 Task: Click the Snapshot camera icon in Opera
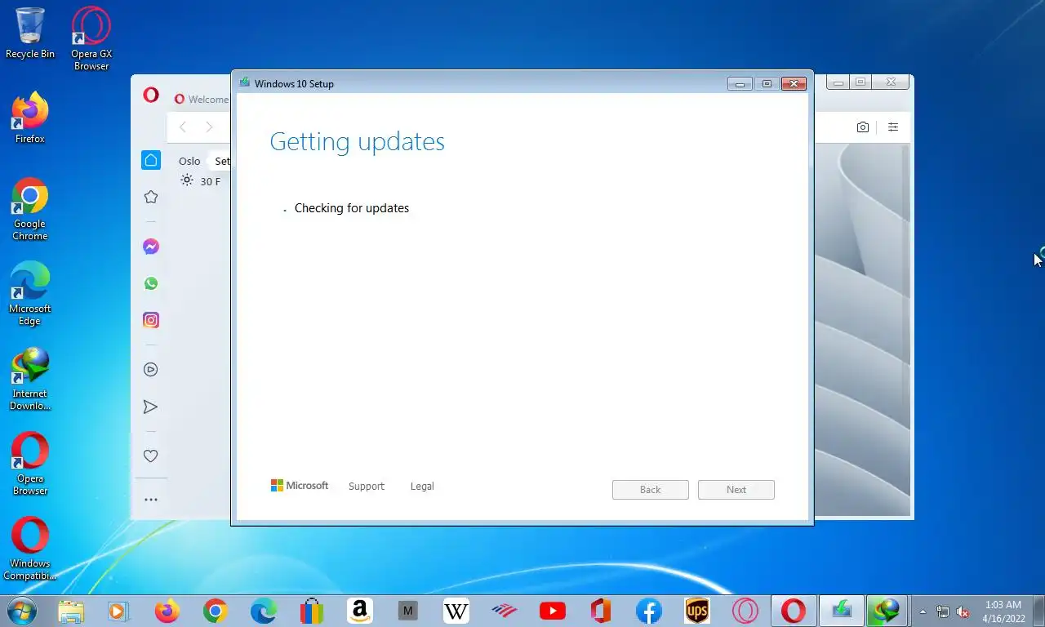(863, 127)
